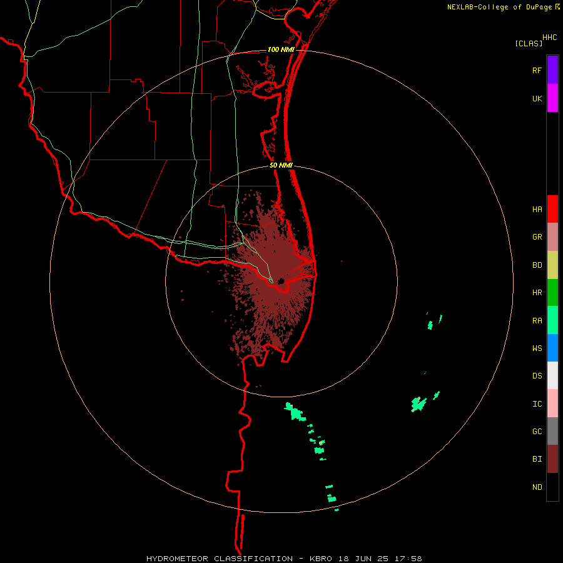Click the 100 NMI range ring label
563x563 pixels.
[x=281, y=49]
